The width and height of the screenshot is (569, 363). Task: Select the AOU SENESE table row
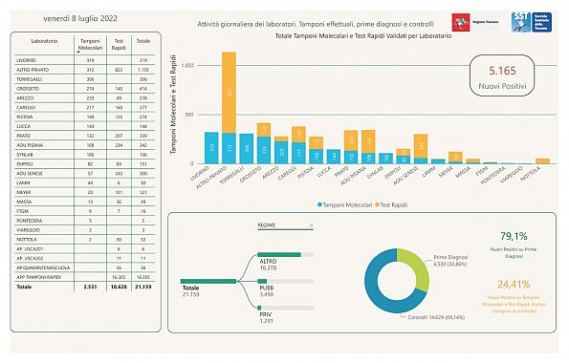(x=85, y=173)
